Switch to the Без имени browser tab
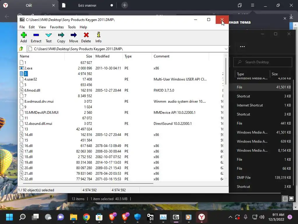Viewport: 298px width, 224px height. pyautogui.click(x=87, y=5)
